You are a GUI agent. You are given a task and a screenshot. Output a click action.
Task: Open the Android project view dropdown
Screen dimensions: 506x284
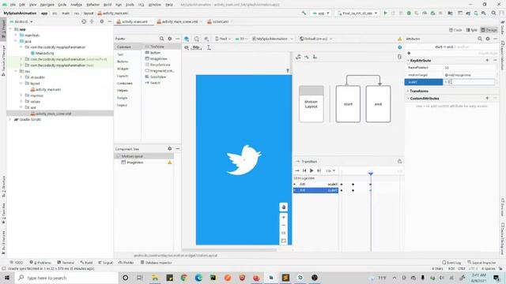click(x=21, y=21)
